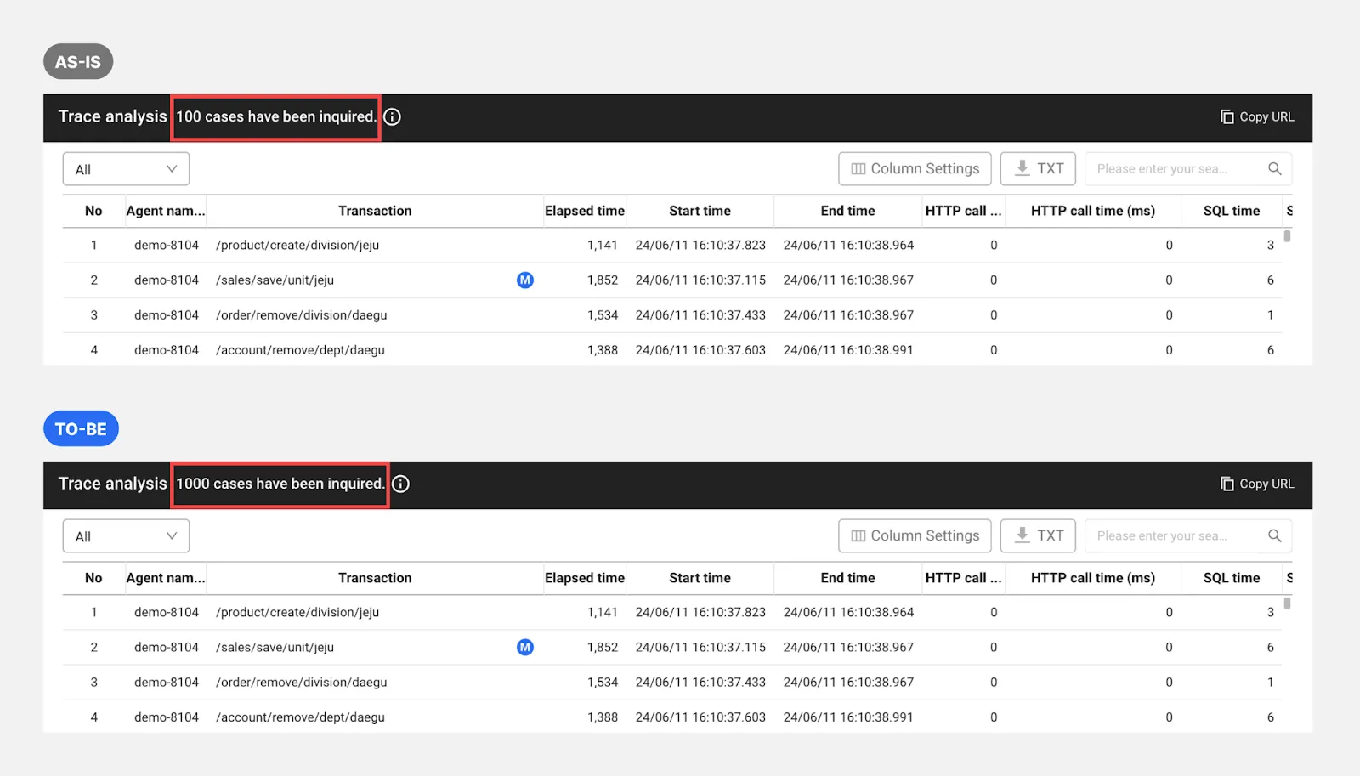Select /account/remove/dept/daegu in AS-IS table

300,350
